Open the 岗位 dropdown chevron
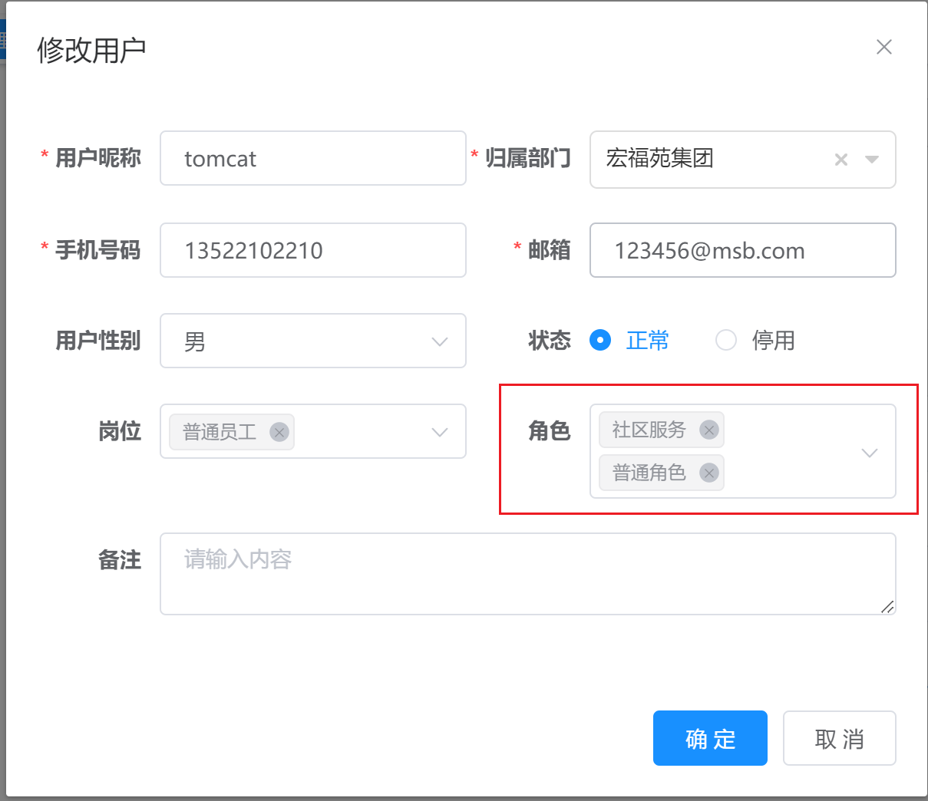928x801 pixels. [440, 432]
